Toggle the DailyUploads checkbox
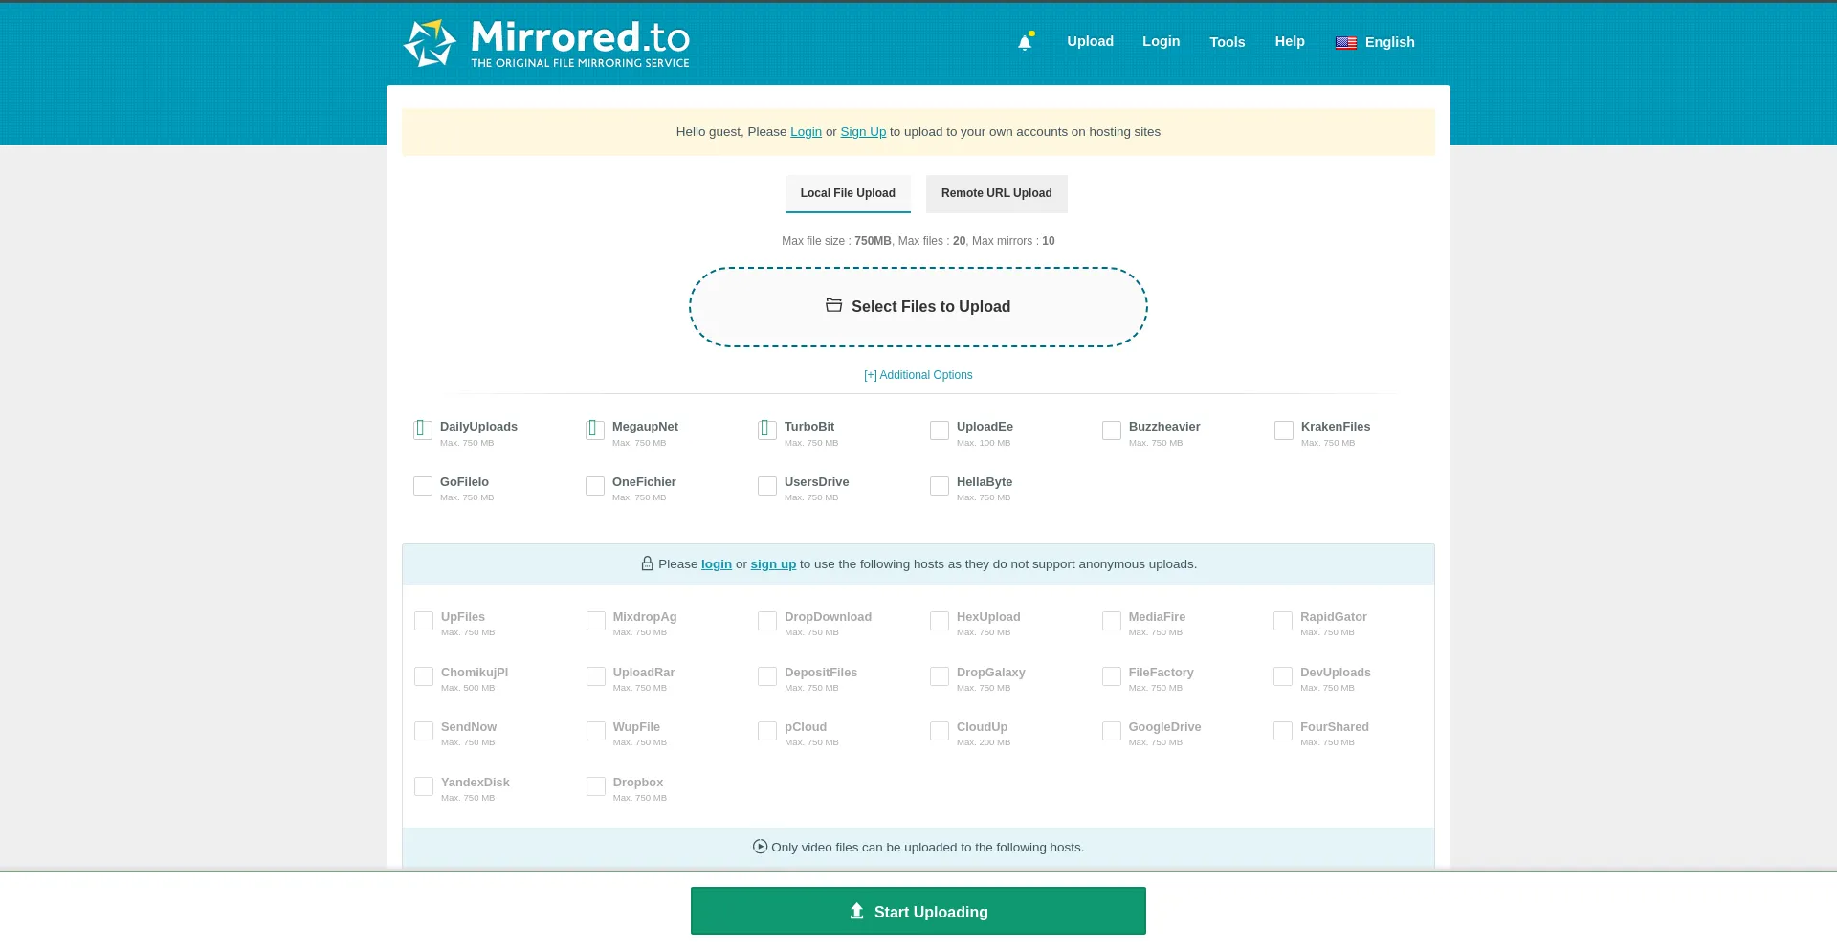The width and height of the screenshot is (1837, 950). pos(423,431)
